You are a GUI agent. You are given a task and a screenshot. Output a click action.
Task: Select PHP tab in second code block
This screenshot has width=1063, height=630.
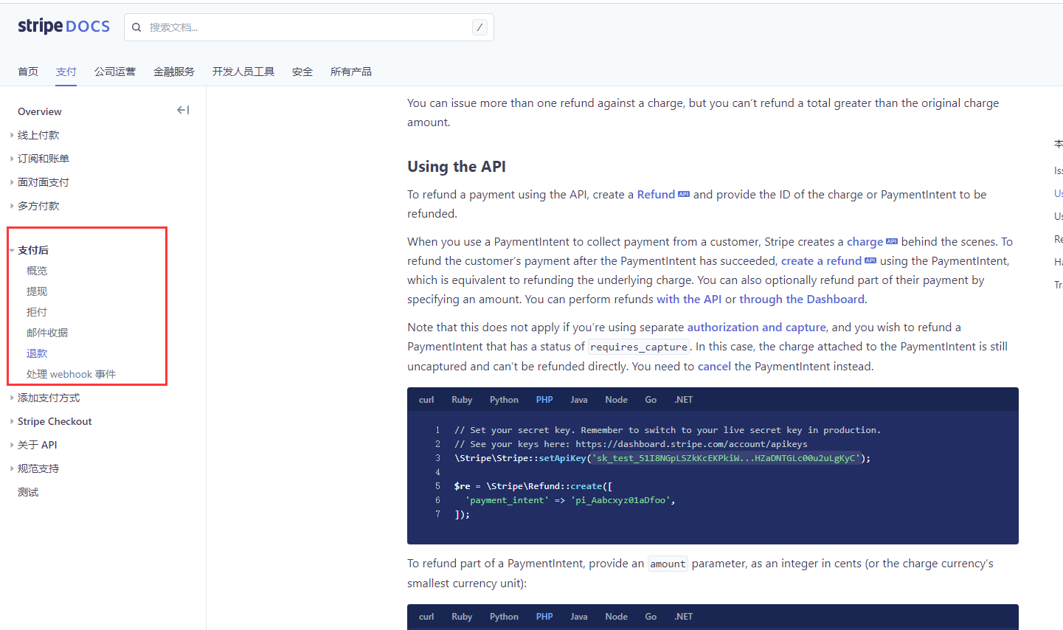[544, 617]
